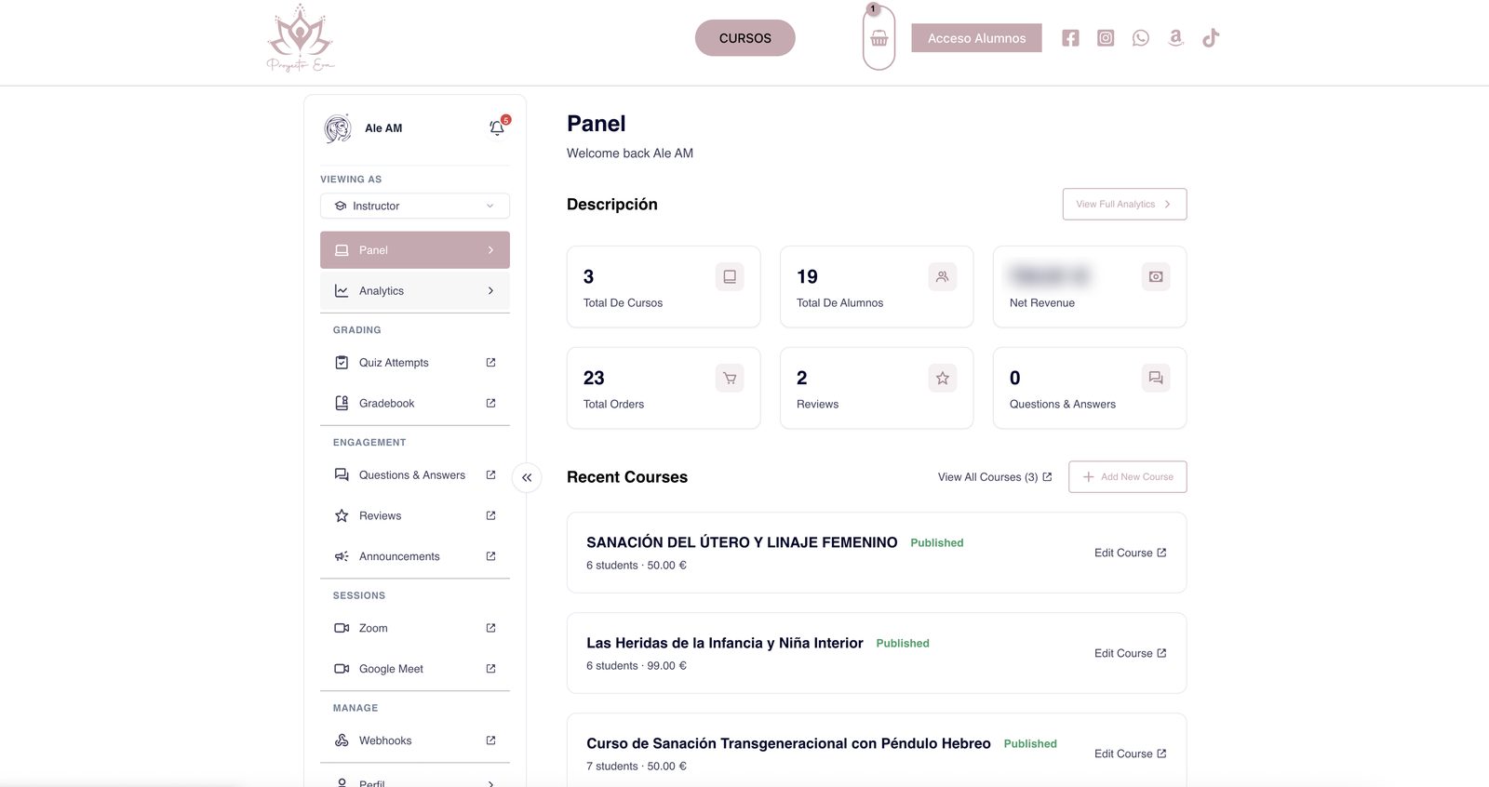Open View All Courses (3) link

[995, 477]
